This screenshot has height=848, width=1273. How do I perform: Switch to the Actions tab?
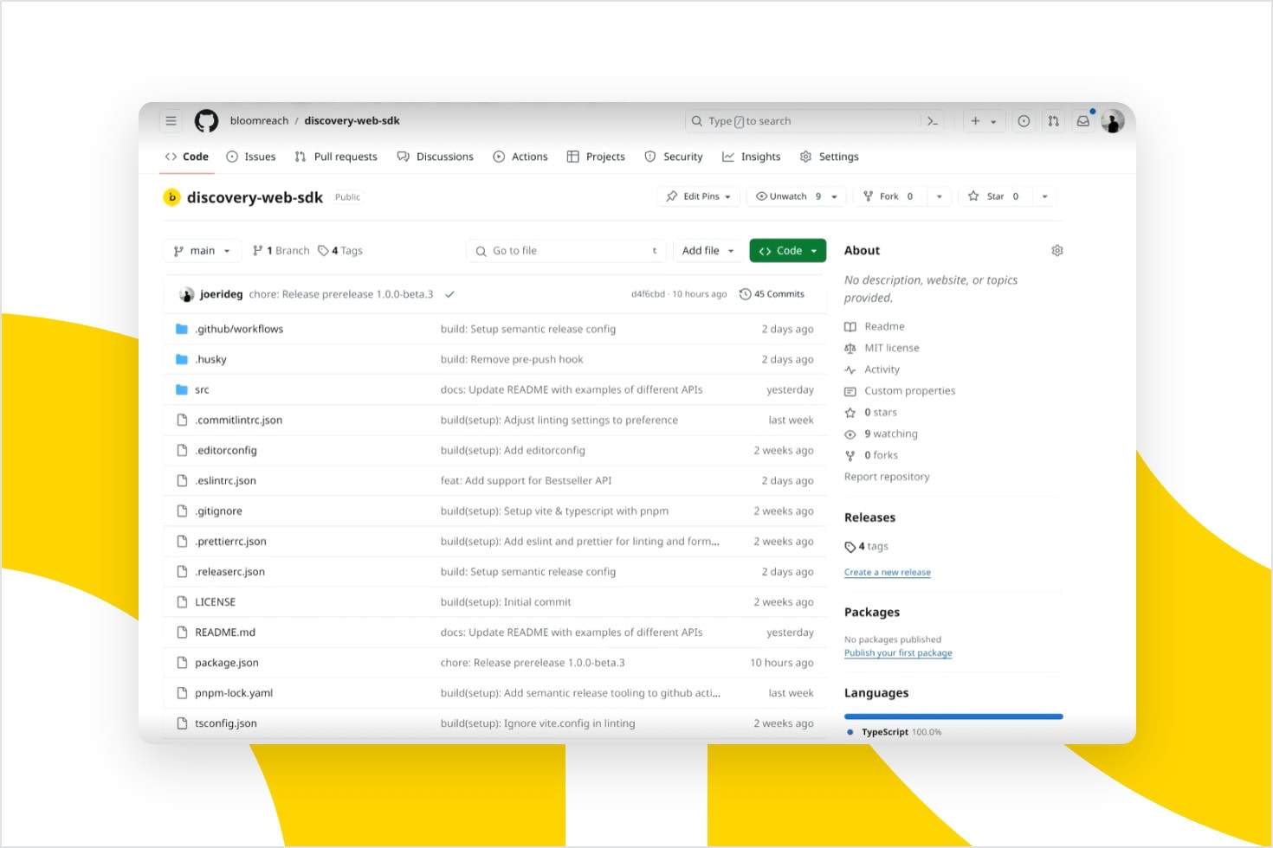point(520,157)
